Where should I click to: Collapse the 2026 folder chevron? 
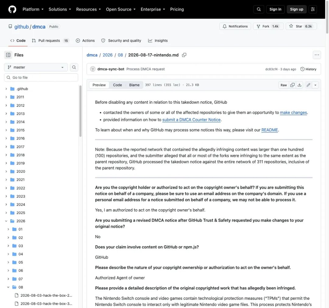pos(6,221)
